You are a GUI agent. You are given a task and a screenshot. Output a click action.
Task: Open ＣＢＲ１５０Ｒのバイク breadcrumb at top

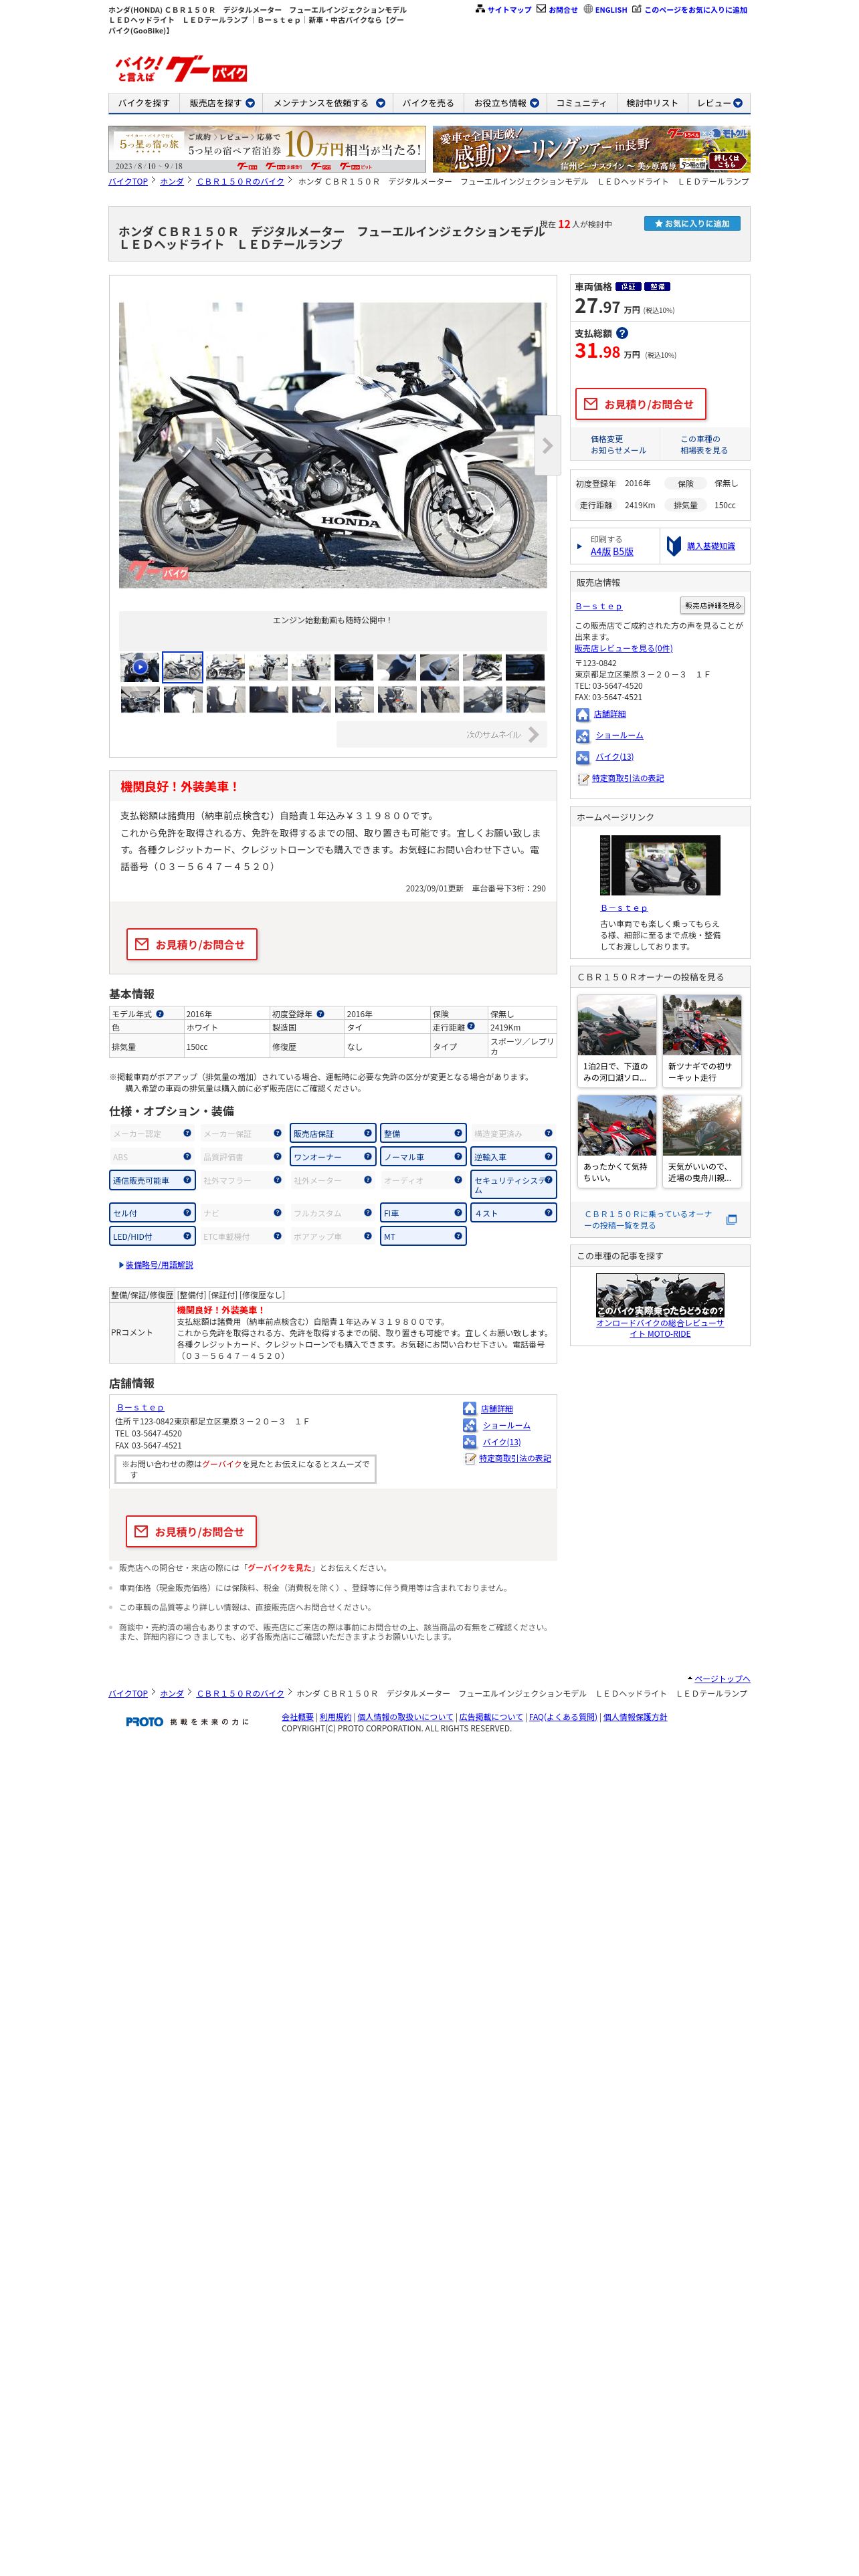[x=240, y=181]
